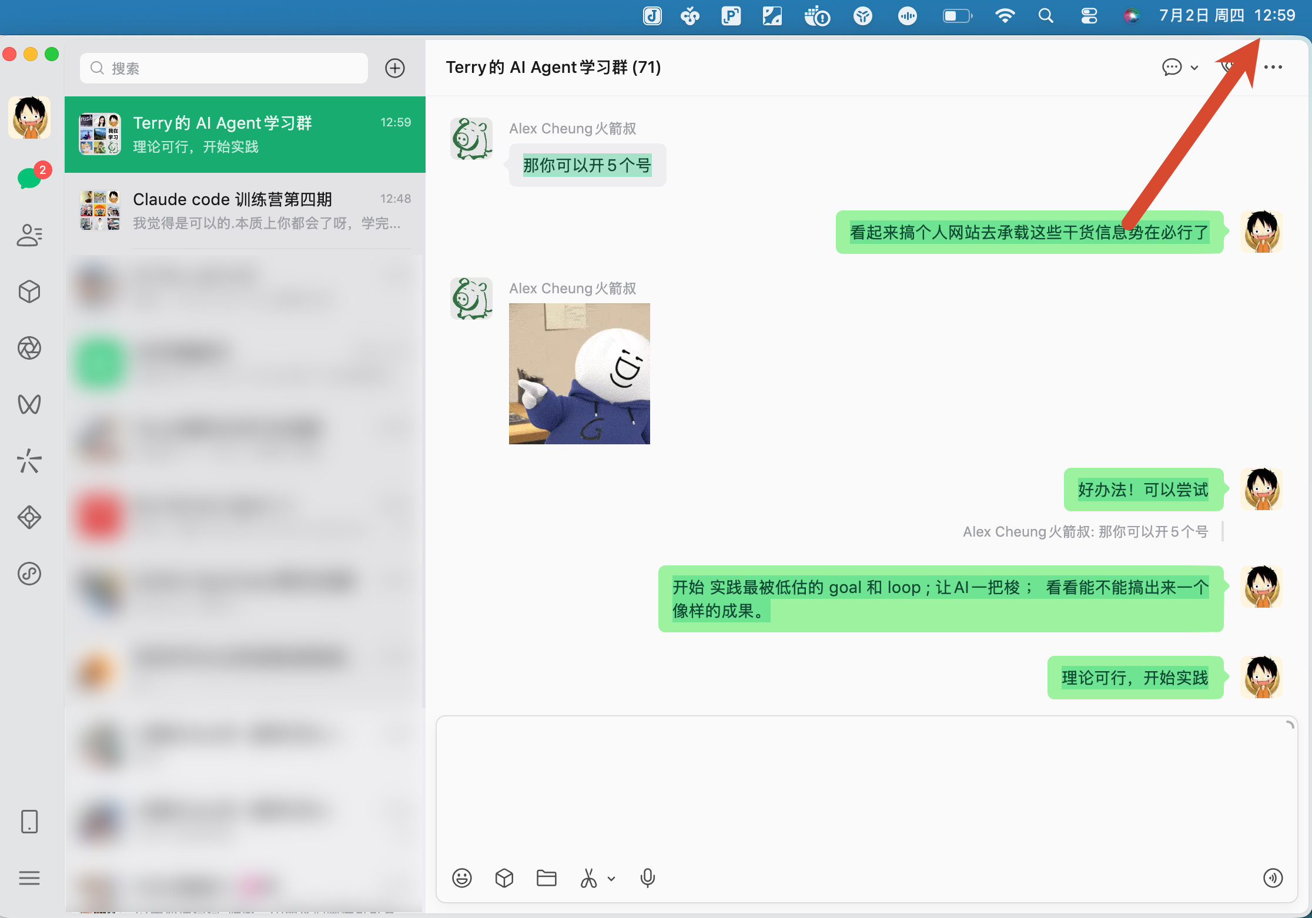Open the Contacts icon in the sidebar
The width and height of the screenshot is (1312, 918).
[x=29, y=235]
